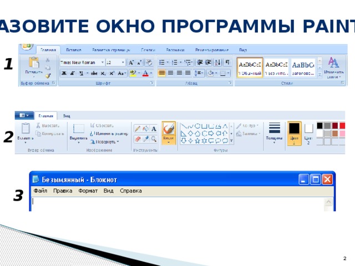Viewport: 355px width, 266px height.
Task: Click Копировать in Paint ribbon
Action: pos(50,134)
